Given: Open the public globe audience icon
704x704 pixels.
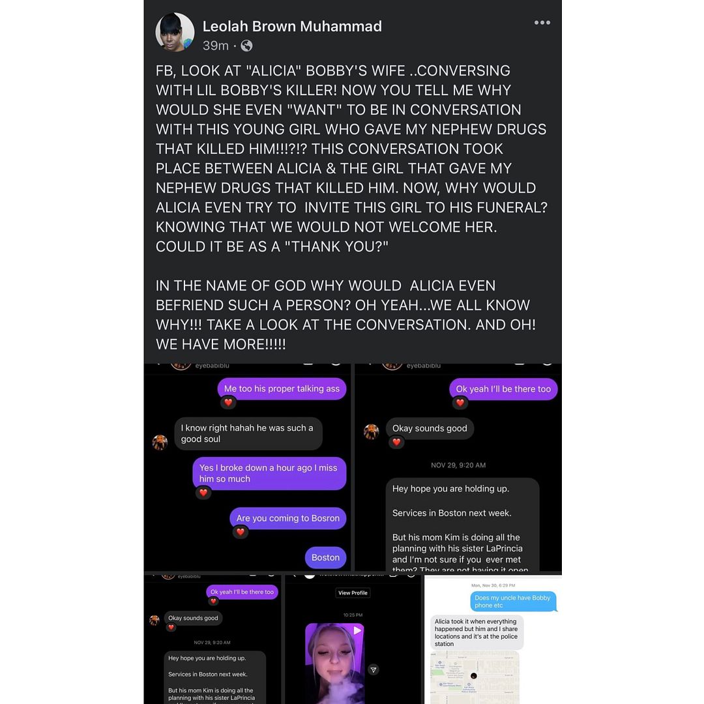Looking at the screenshot, I should click(x=246, y=46).
